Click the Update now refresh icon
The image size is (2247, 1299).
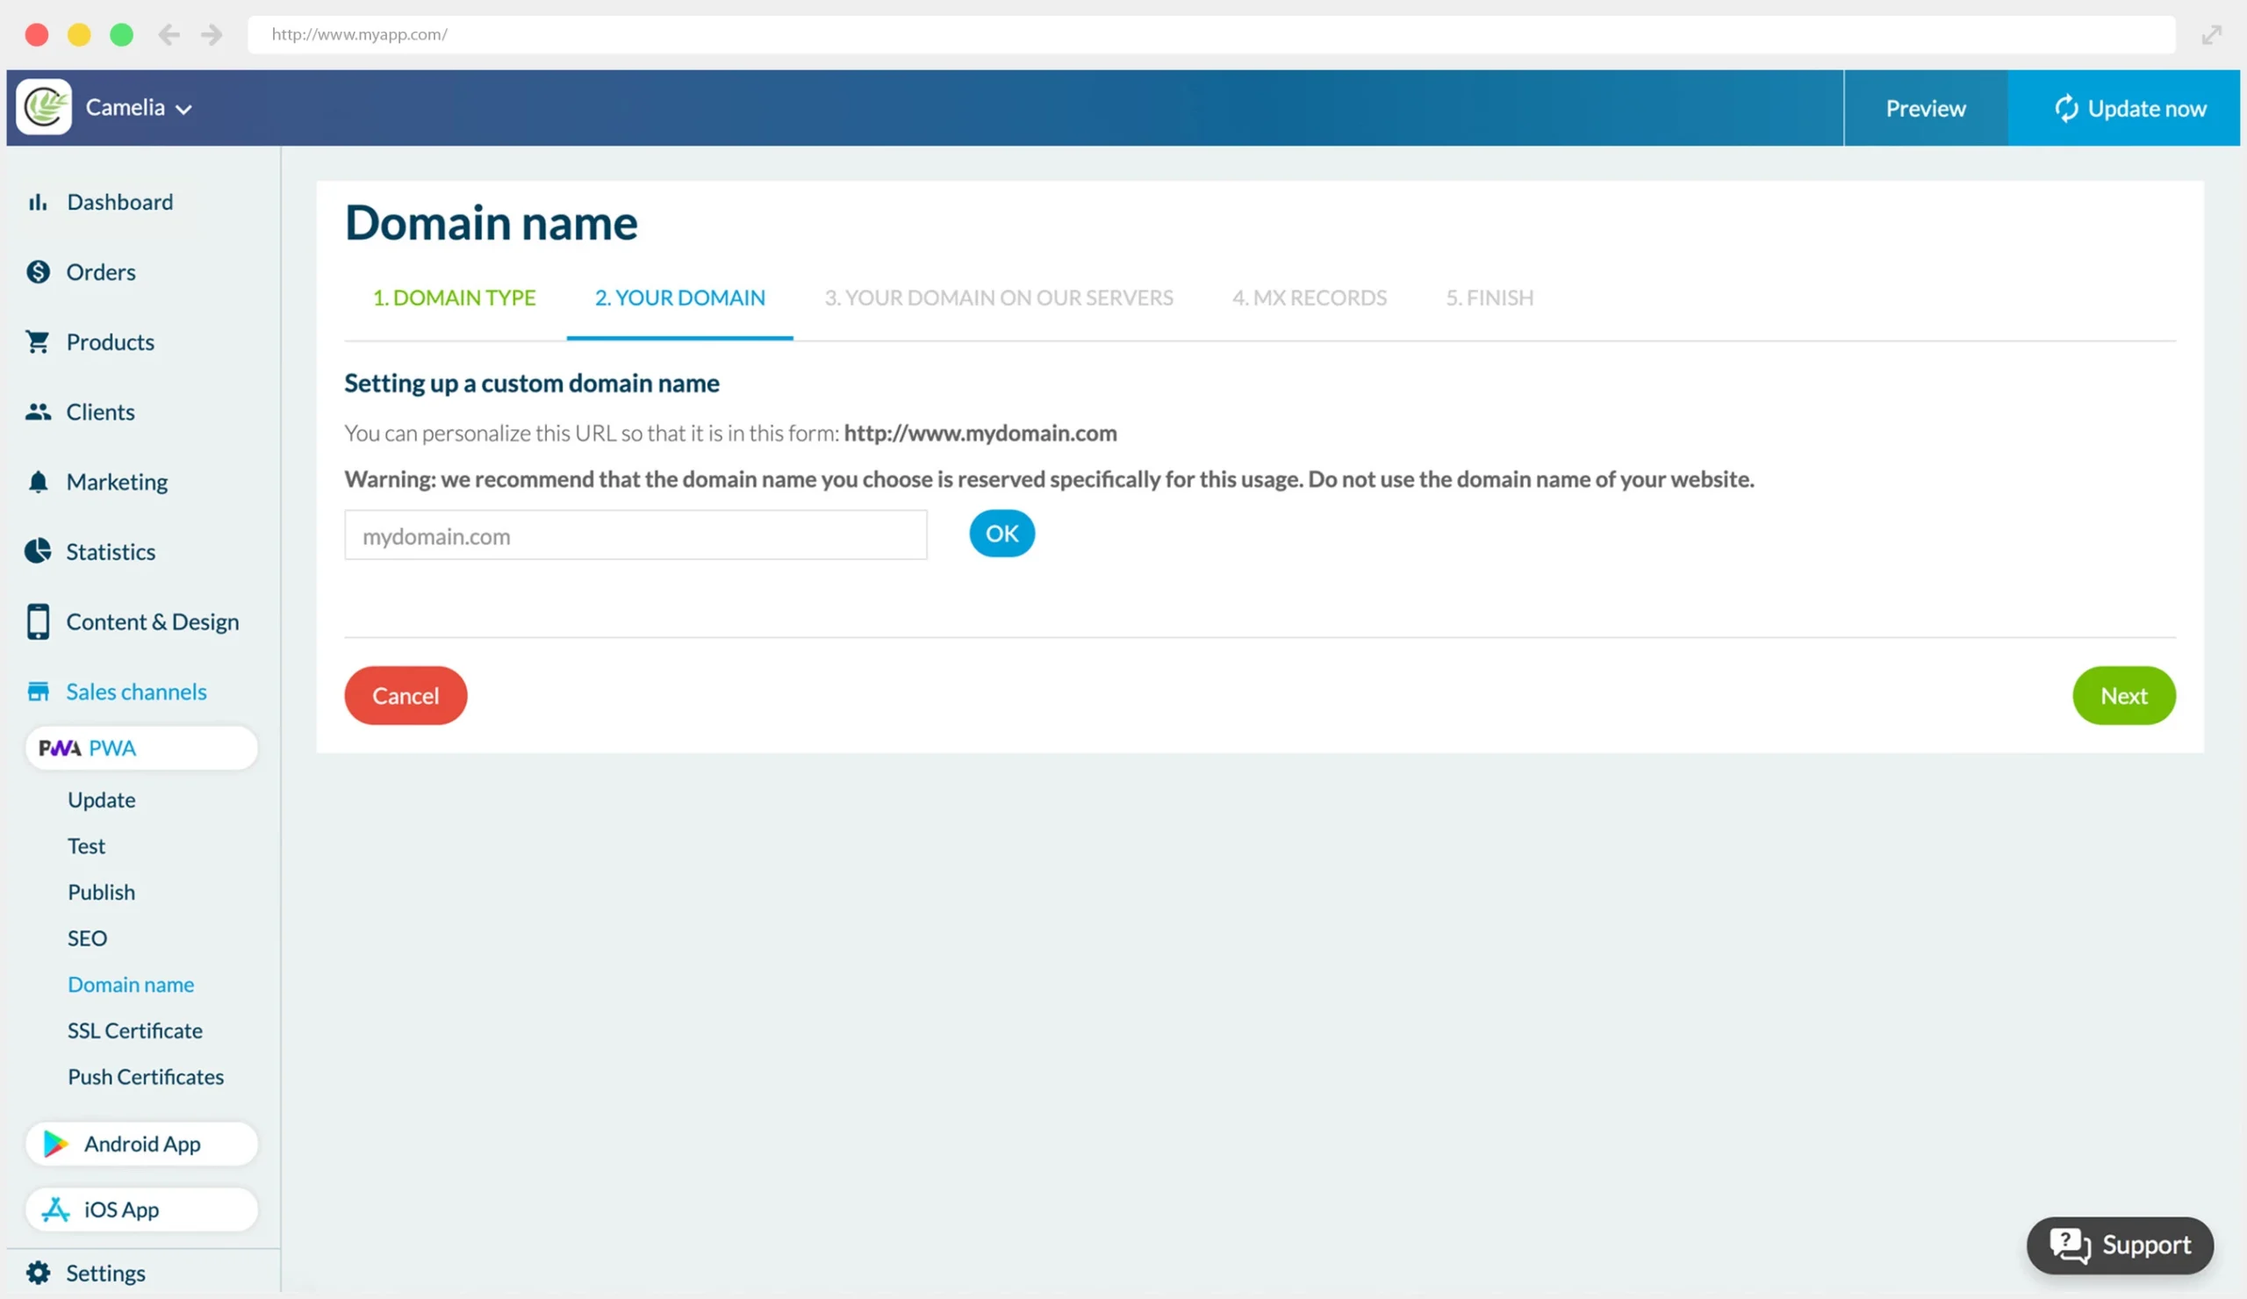(x=2067, y=108)
